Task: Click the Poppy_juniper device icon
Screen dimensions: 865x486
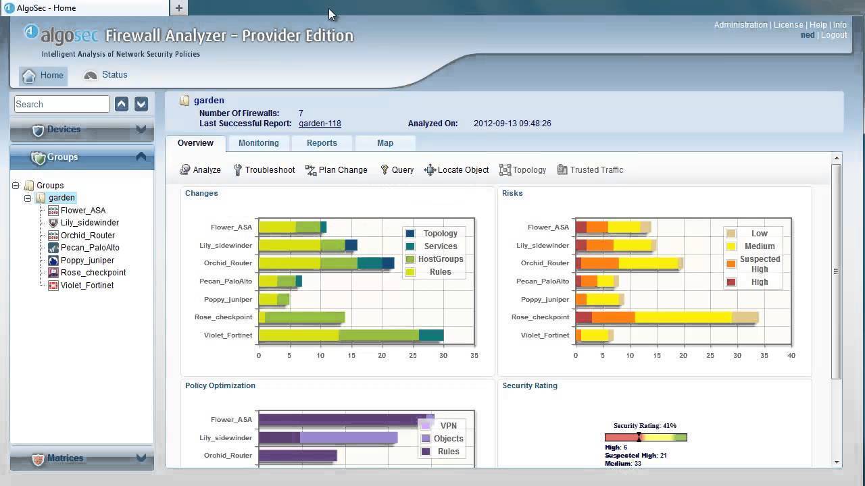Action: pyautogui.click(x=53, y=261)
